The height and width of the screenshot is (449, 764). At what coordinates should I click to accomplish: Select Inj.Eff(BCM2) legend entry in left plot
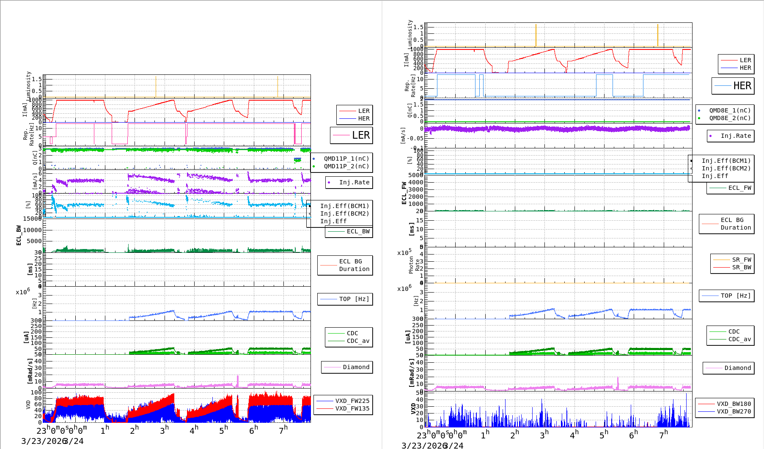pos(344,214)
